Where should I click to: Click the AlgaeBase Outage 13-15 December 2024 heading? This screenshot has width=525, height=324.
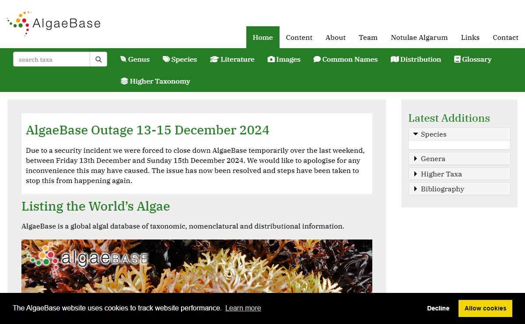147,130
